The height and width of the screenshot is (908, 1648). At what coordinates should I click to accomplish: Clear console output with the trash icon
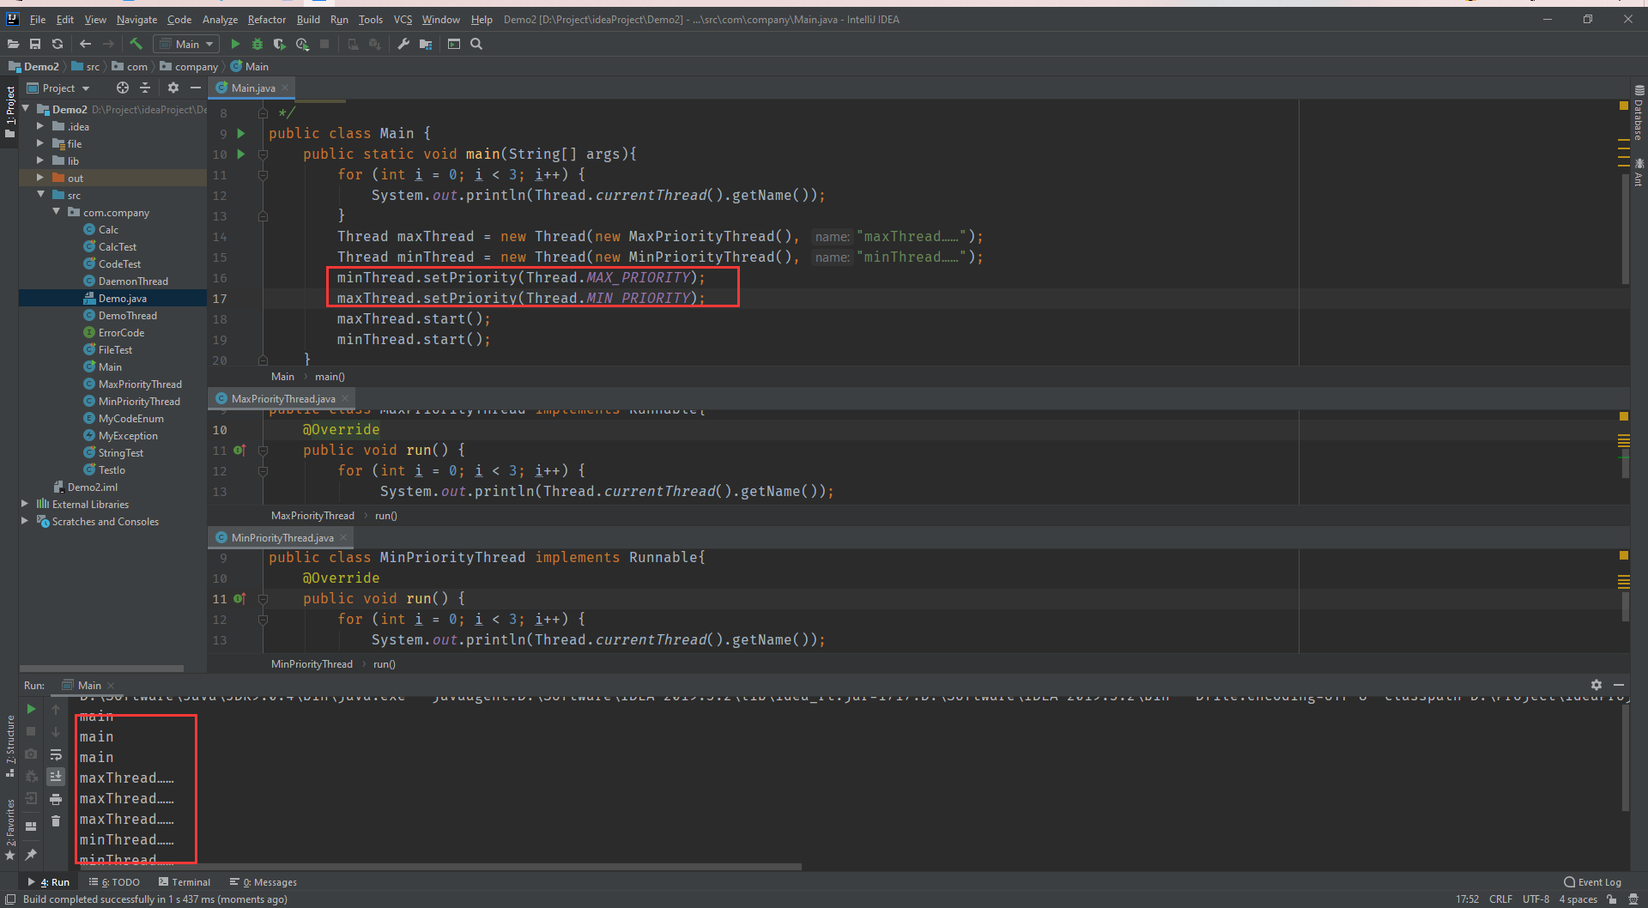pyautogui.click(x=56, y=821)
